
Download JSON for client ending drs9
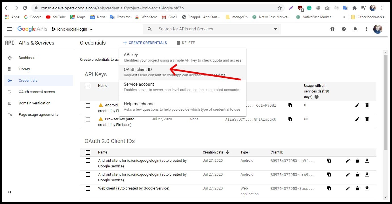(367, 174)
